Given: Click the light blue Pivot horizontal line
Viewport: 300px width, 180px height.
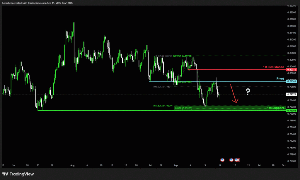Looking at the screenshot, I should point(217,81).
